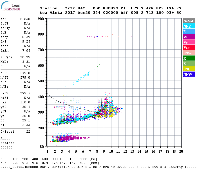Click the RSF value under P1
Screen dimensions: 197x169
click(124, 13)
